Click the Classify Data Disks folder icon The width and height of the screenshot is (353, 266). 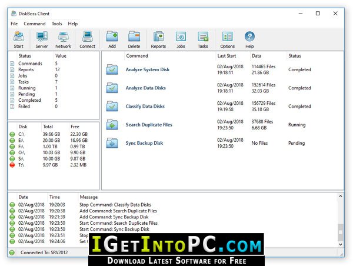(112, 107)
